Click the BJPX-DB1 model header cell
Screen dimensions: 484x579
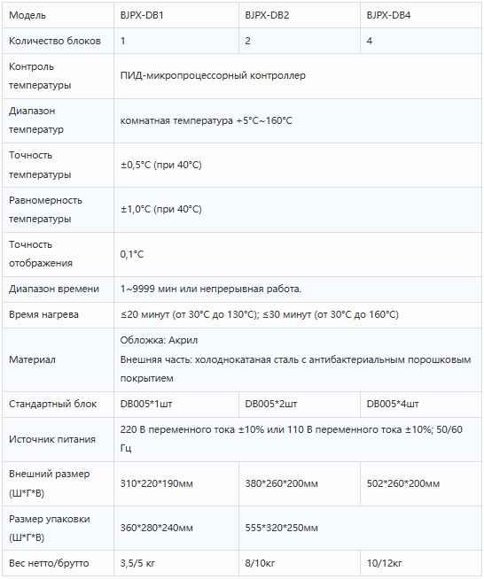coord(176,15)
